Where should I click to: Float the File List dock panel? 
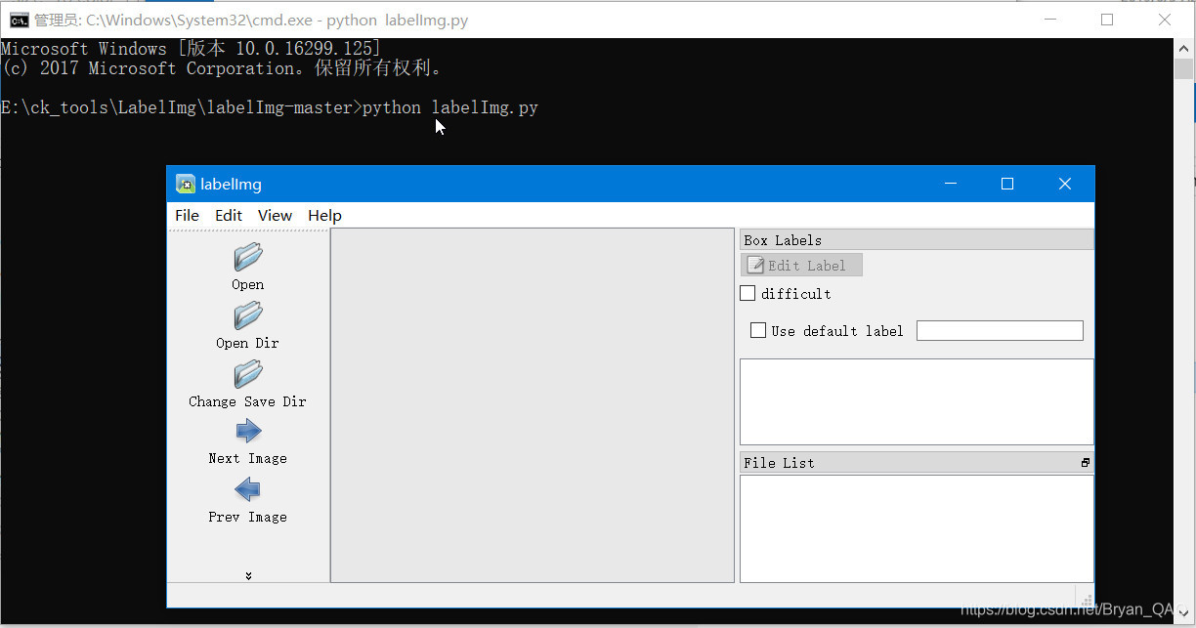(x=1086, y=463)
